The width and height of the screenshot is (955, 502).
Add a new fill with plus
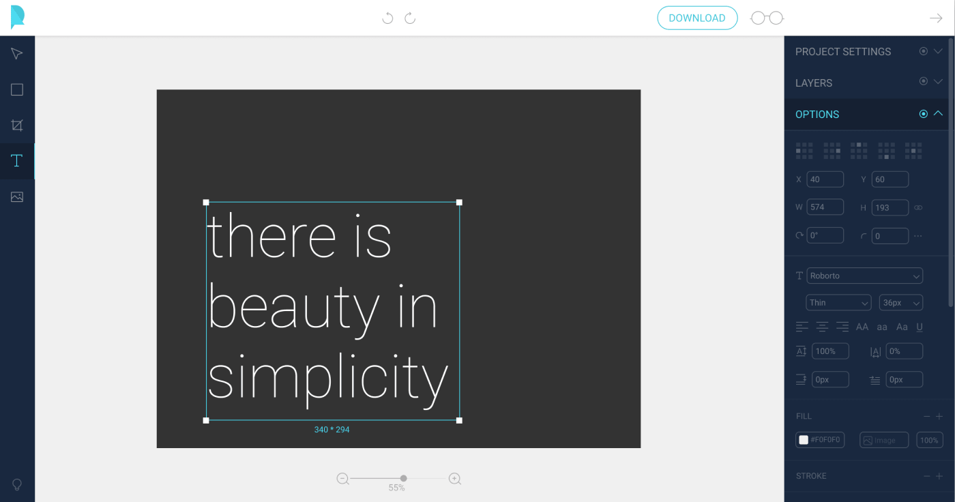pyautogui.click(x=939, y=416)
